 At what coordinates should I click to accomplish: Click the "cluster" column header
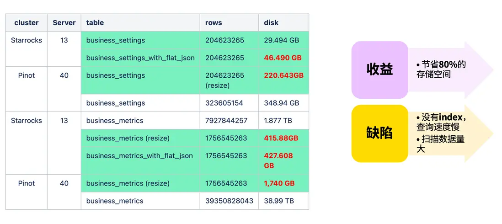coord(26,22)
